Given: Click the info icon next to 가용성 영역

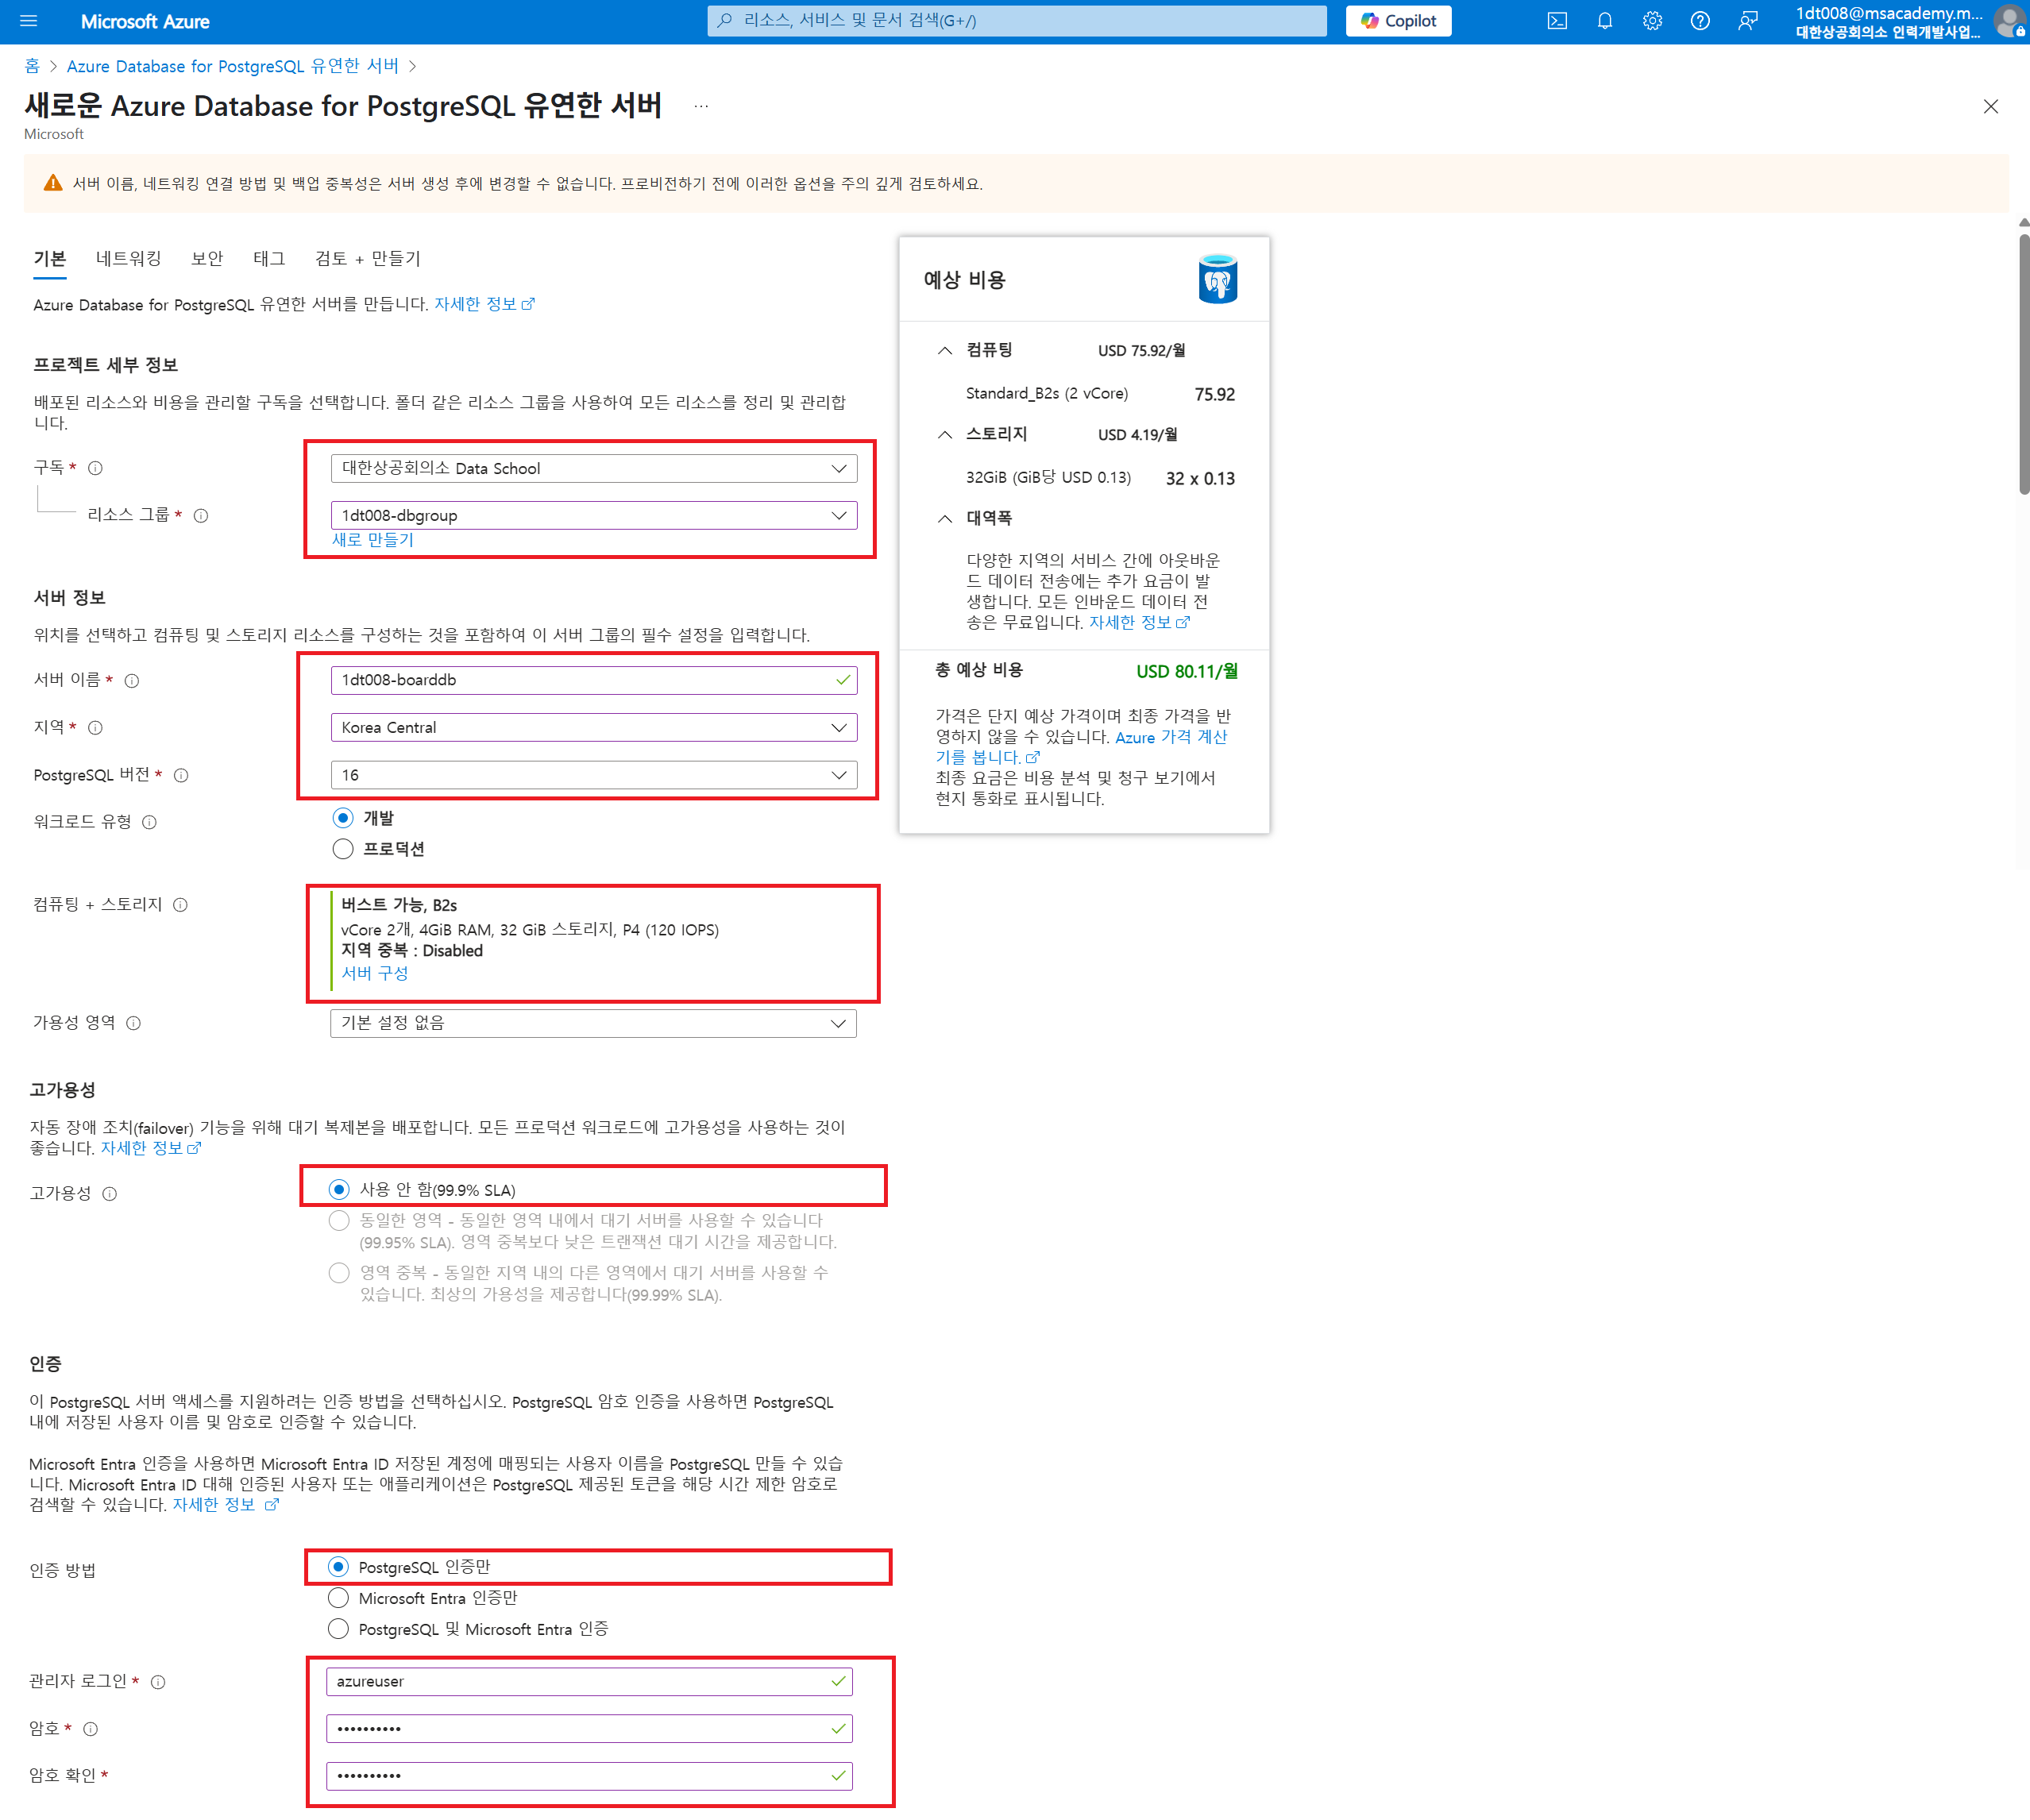Looking at the screenshot, I should (133, 1023).
